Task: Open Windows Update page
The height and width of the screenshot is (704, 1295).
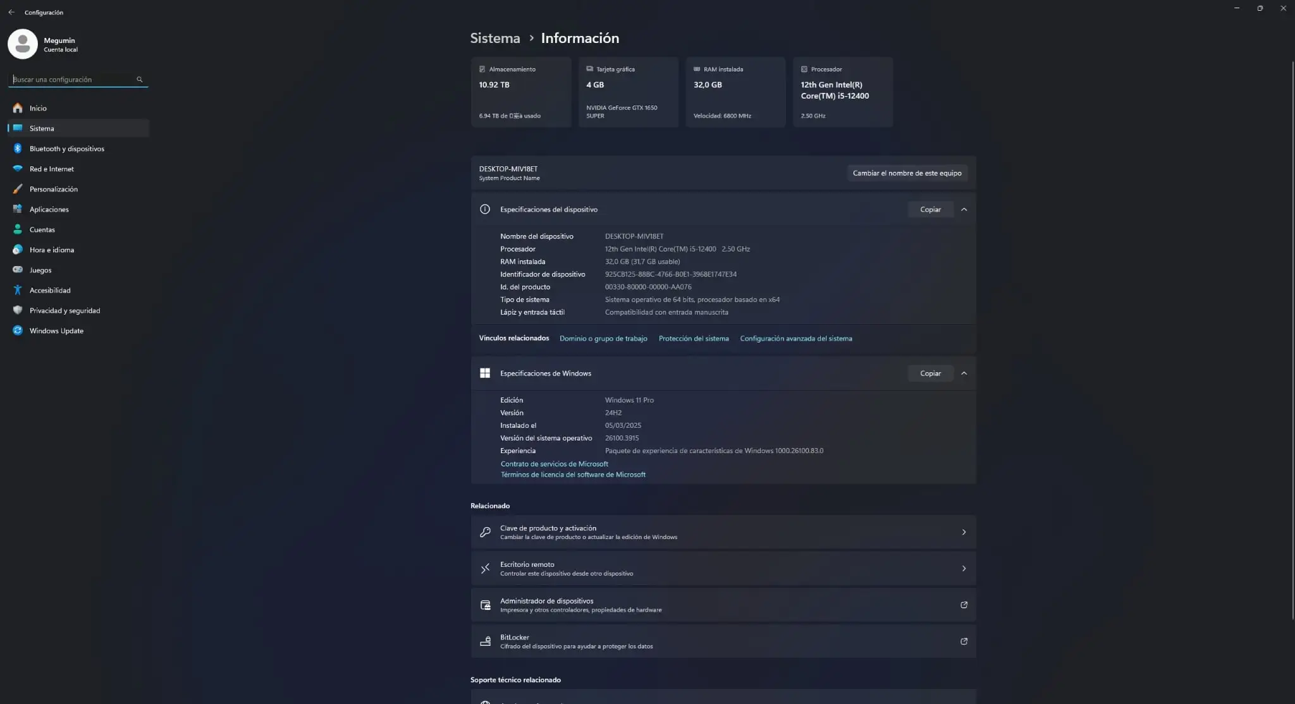Action: tap(78, 331)
